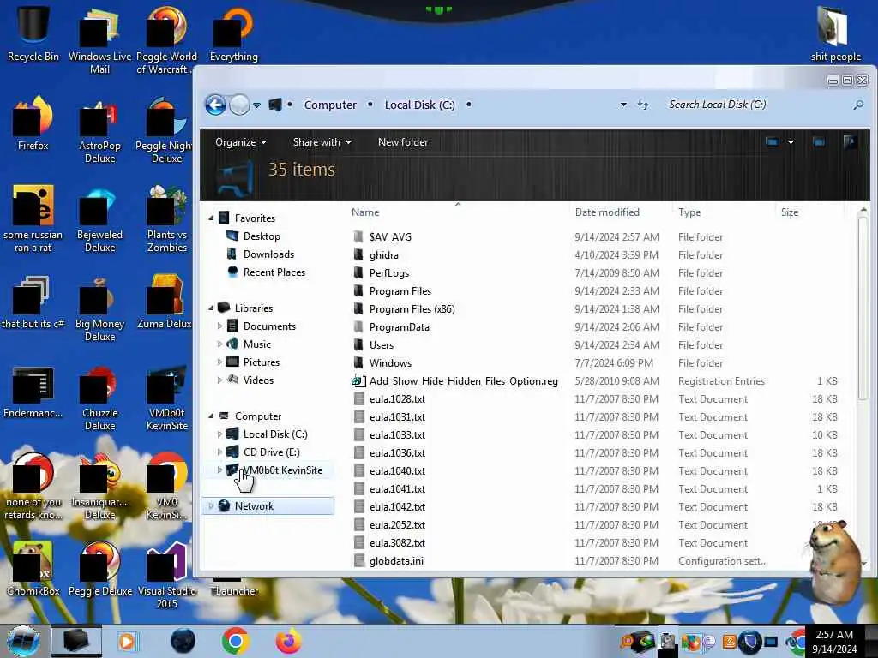
Task: Select Local Disk (C:) in navigation tree
Action: (275, 434)
